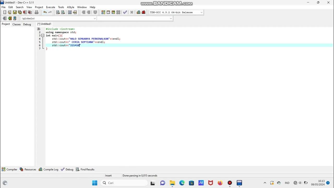Open the Edit menu
The width and height of the screenshot is (334, 188).
(x=10, y=7)
